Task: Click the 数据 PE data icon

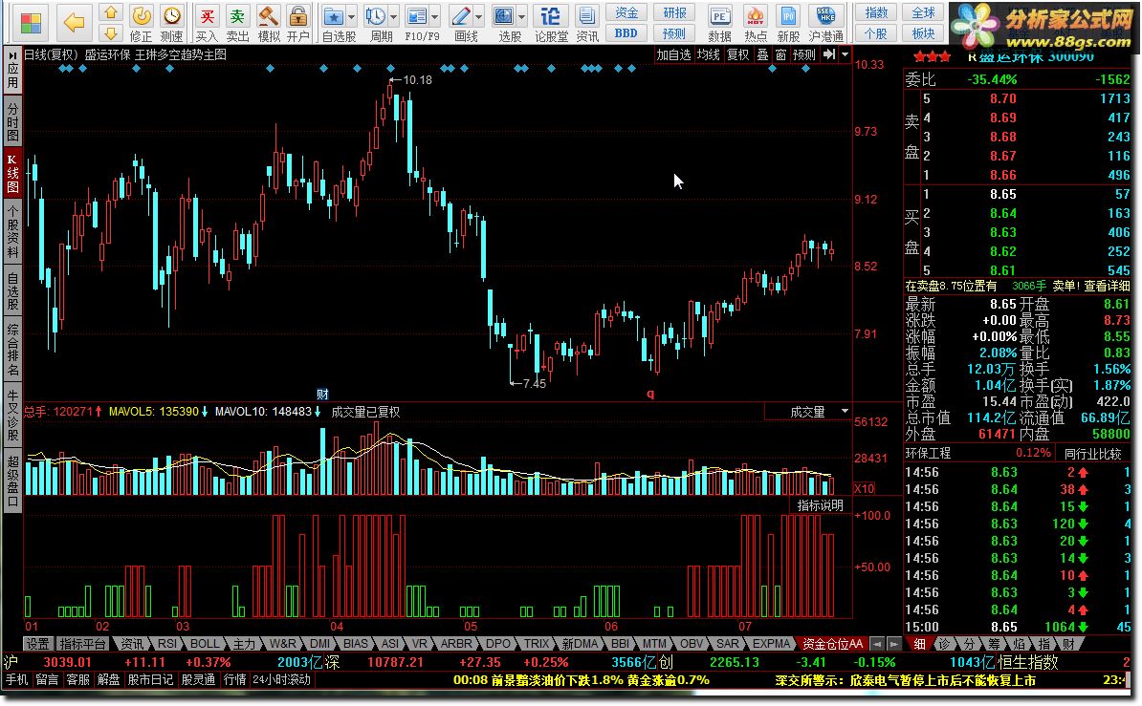Action: tap(719, 16)
